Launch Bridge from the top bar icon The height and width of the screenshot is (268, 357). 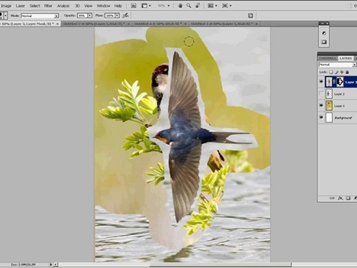[134, 6]
